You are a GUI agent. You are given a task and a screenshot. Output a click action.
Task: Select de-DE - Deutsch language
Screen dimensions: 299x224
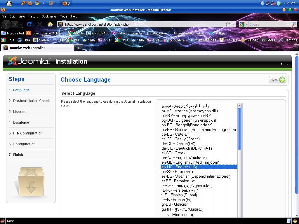(x=199, y=148)
